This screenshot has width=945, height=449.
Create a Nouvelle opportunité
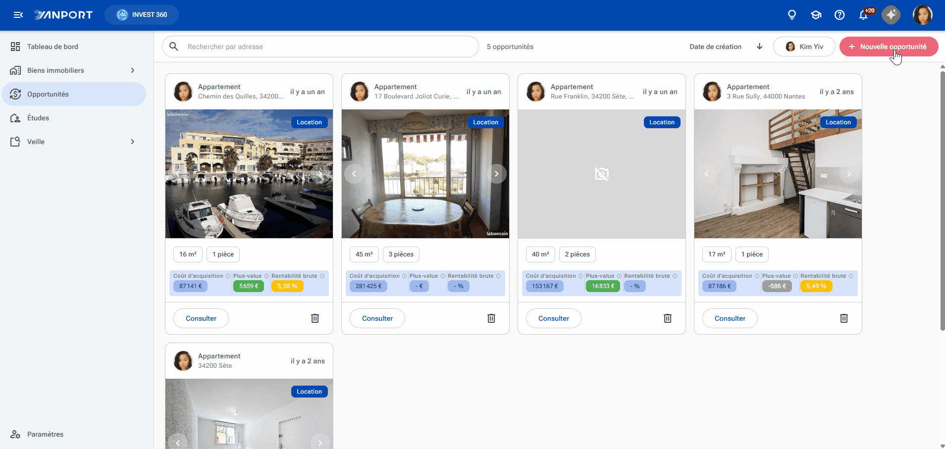(889, 47)
